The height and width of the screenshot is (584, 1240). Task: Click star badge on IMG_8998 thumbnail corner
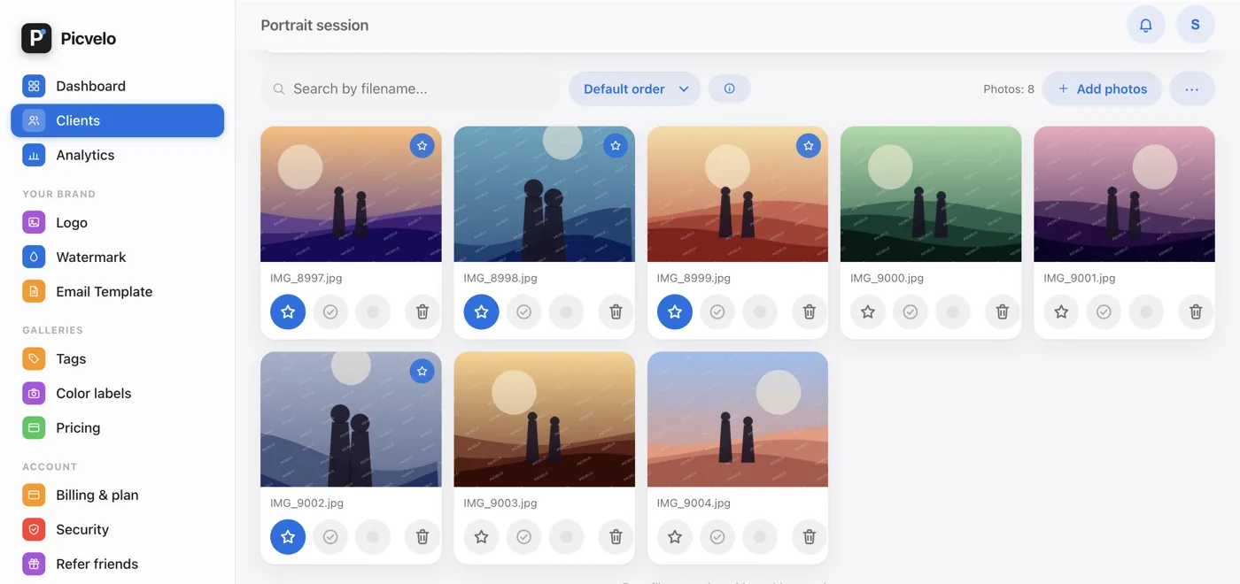click(615, 145)
